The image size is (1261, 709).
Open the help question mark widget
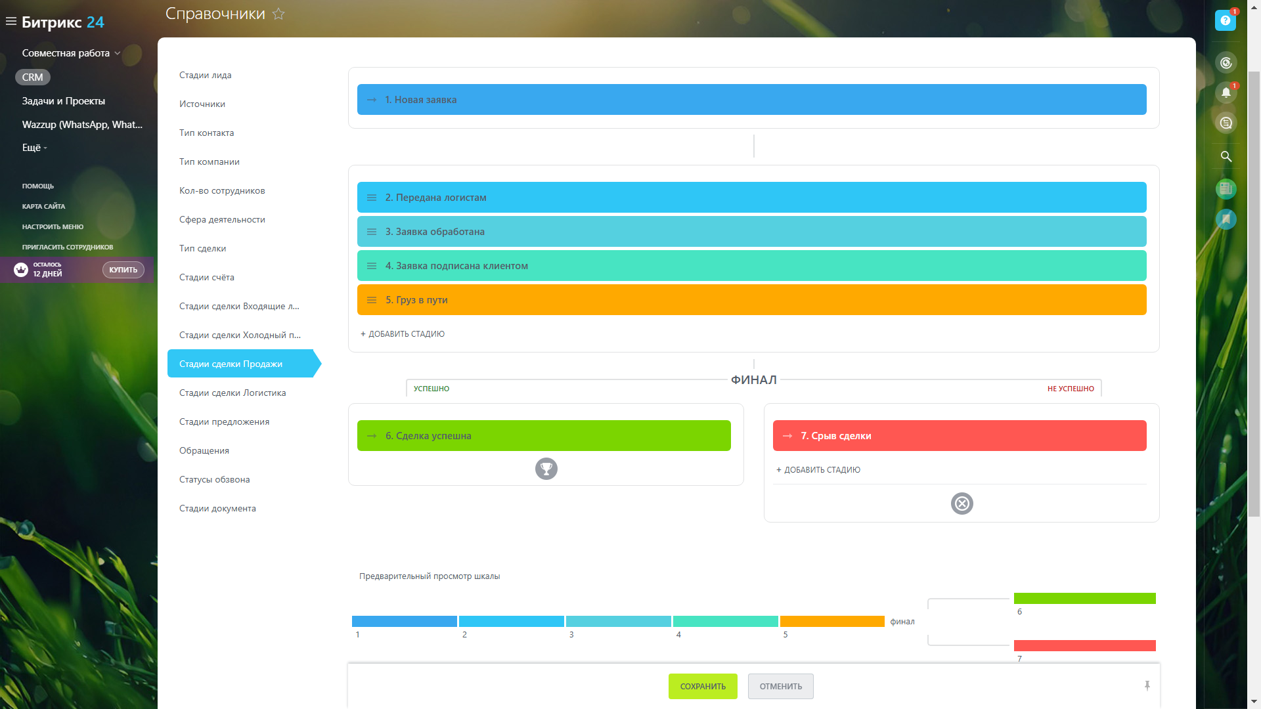click(x=1225, y=20)
